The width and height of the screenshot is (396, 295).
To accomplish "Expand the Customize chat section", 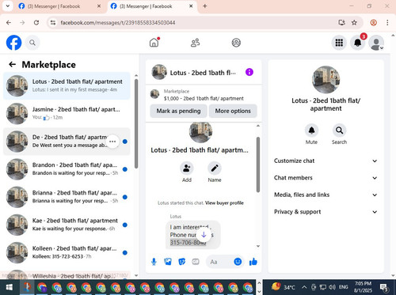I will pyautogui.click(x=326, y=161).
